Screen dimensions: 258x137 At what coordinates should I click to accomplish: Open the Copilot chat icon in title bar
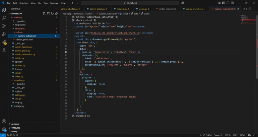(x=183, y=3)
